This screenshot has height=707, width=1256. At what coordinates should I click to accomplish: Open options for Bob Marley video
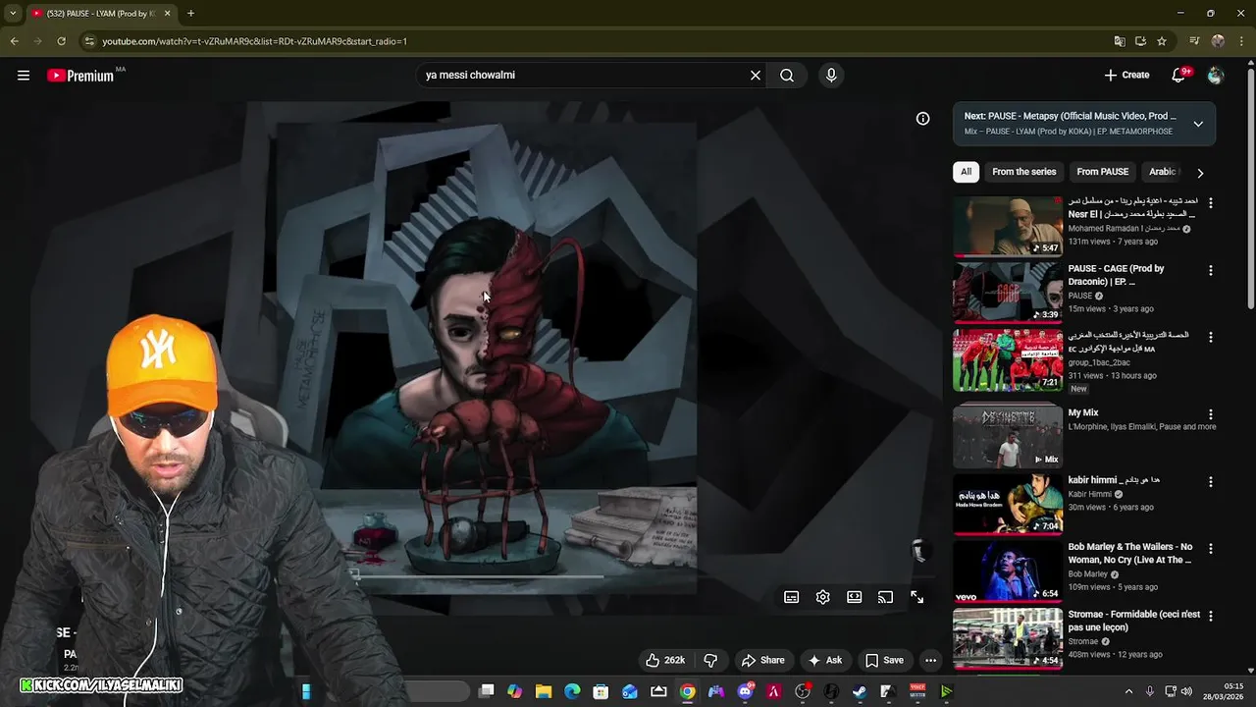point(1210,549)
